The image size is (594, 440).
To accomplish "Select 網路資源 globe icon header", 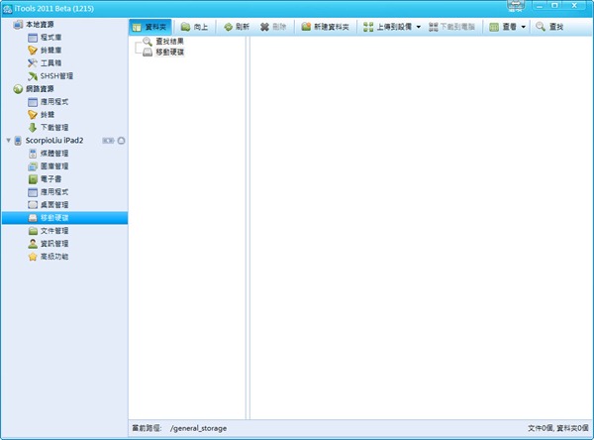I will 18,89.
